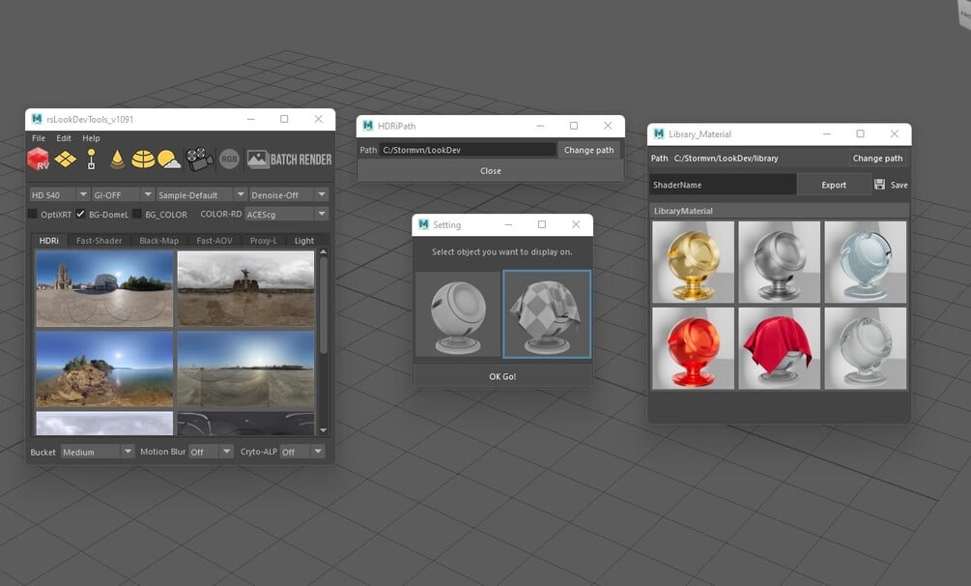Screen dimensions: 971x586
Task: Switch to the Fast-Shader tab
Action: [100, 241]
